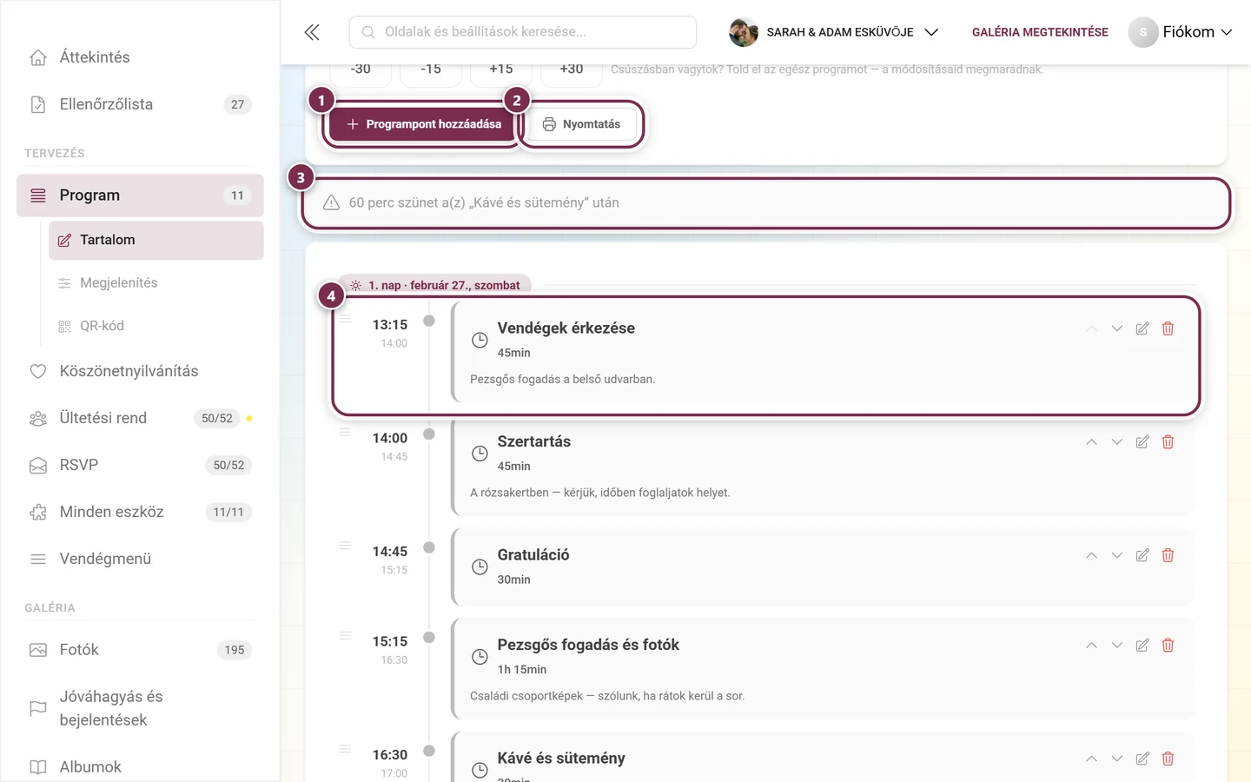This screenshot has width=1251, height=782.
Task: Open the Fiókom account dropdown
Action: [x=1181, y=32]
